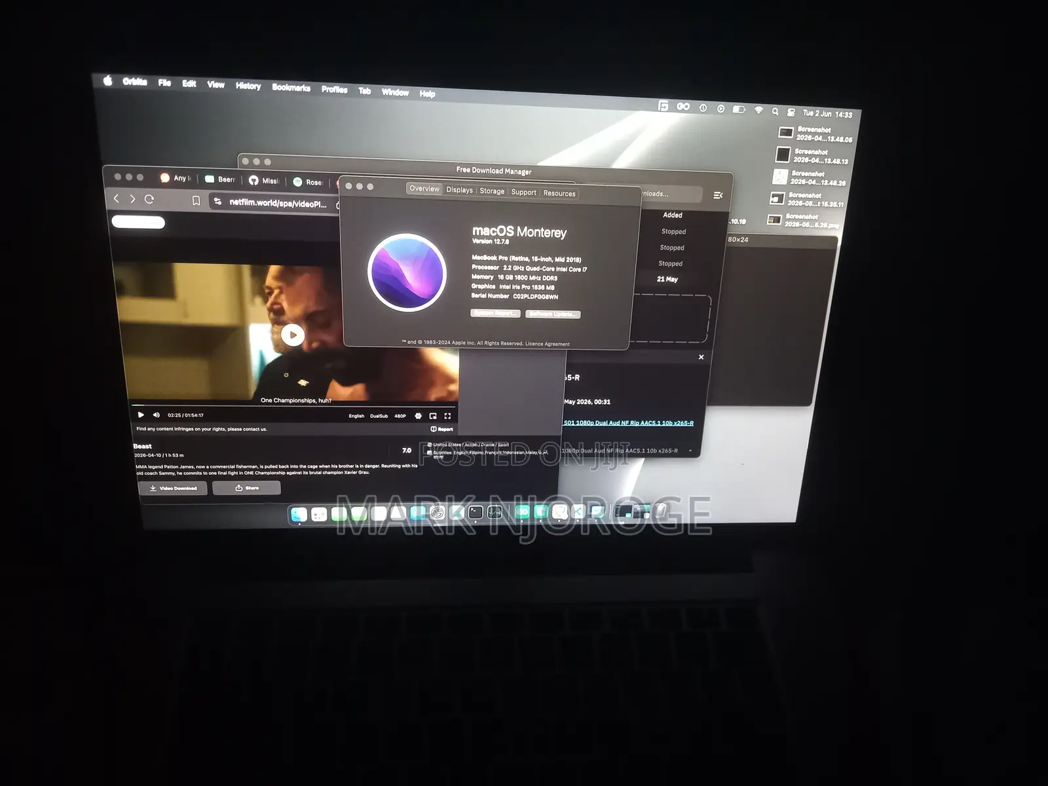Open Control Centre in menu bar
Viewport: 1048px width, 786px height.
791,112
